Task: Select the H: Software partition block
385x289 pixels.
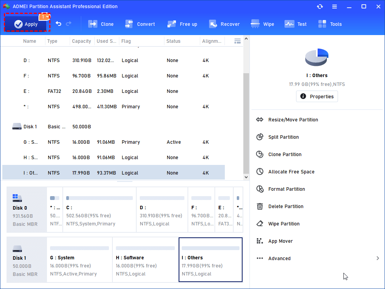Action: (x=145, y=260)
